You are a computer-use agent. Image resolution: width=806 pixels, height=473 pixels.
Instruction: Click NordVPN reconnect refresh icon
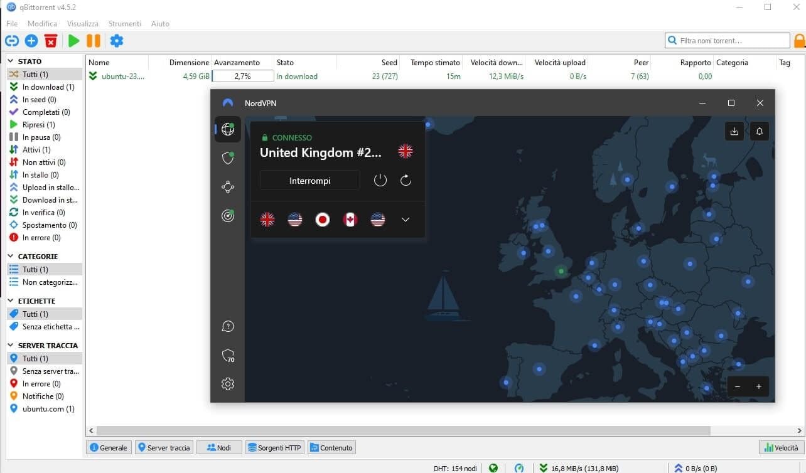tap(406, 181)
